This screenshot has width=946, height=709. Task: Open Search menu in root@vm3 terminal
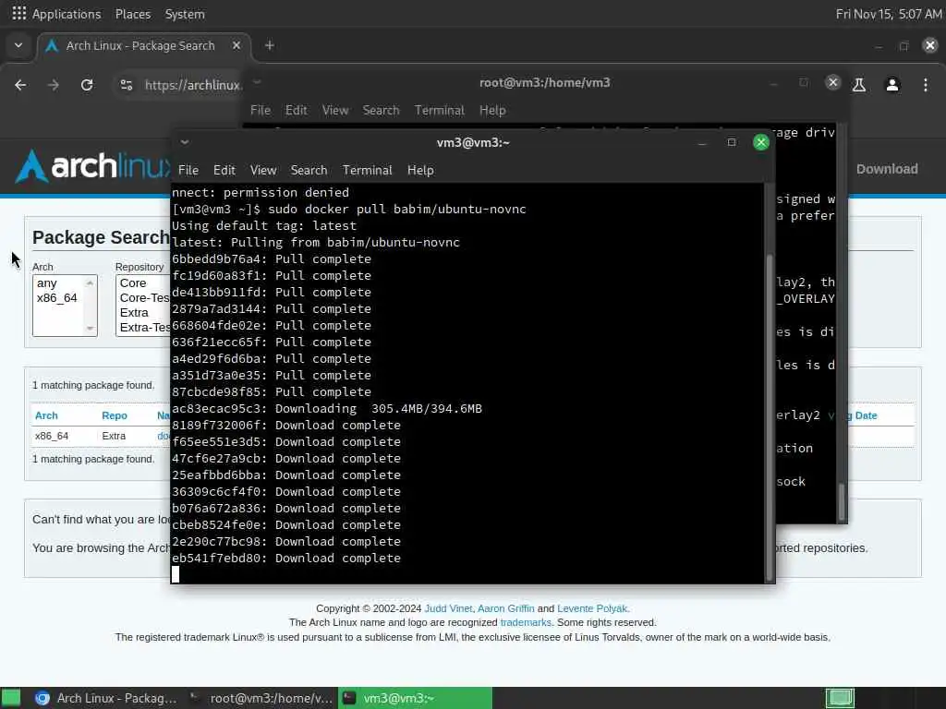(381, 111)
